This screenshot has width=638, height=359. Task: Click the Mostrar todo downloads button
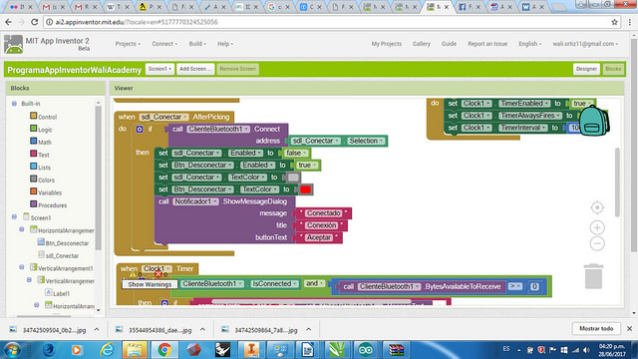pos(596,328)
